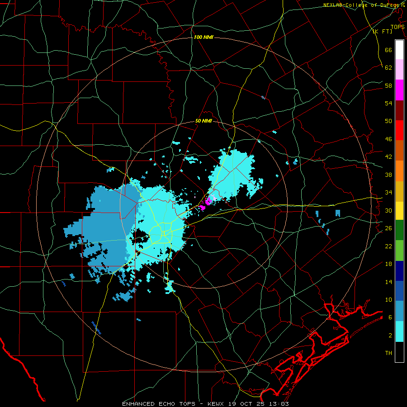Click the magenta 58 legend swatch
407x407 pixels.
399,90
